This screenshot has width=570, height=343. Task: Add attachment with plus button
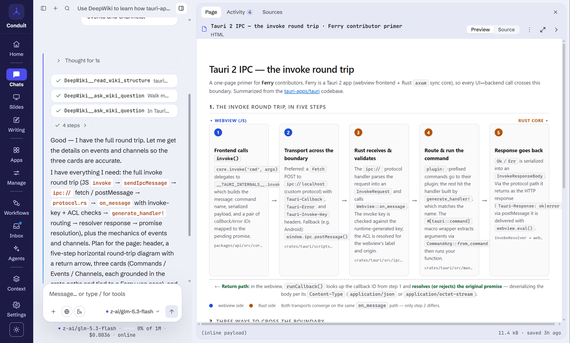[x=53, y=312]
